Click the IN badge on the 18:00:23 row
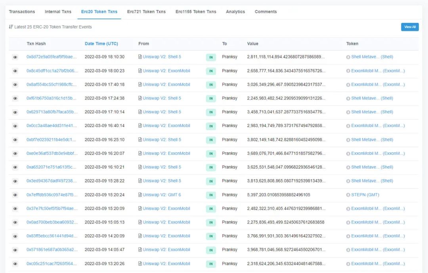Screen dimensions: 428x273 (x=211, y=71)
